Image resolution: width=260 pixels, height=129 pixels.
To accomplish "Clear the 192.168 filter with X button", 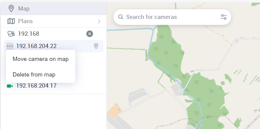I will point(90,34).
